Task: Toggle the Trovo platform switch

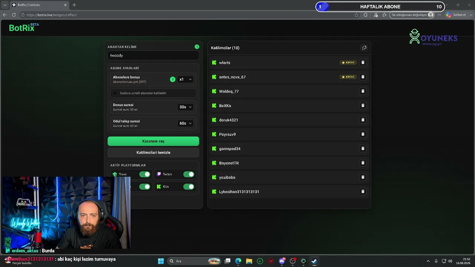Action: pyautogui.click(x=145, y=174)
